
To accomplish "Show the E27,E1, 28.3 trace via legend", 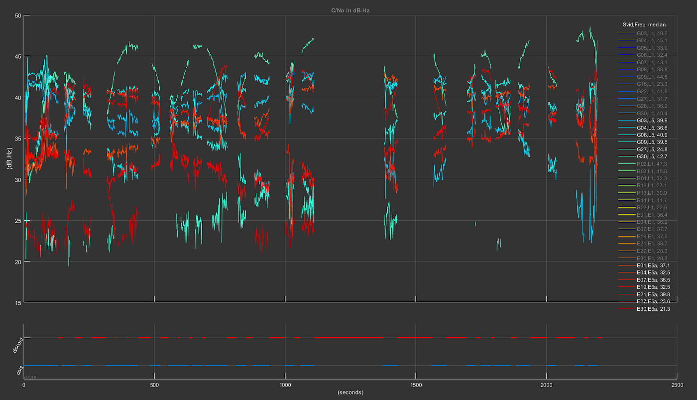I will [x=653, y=251].
